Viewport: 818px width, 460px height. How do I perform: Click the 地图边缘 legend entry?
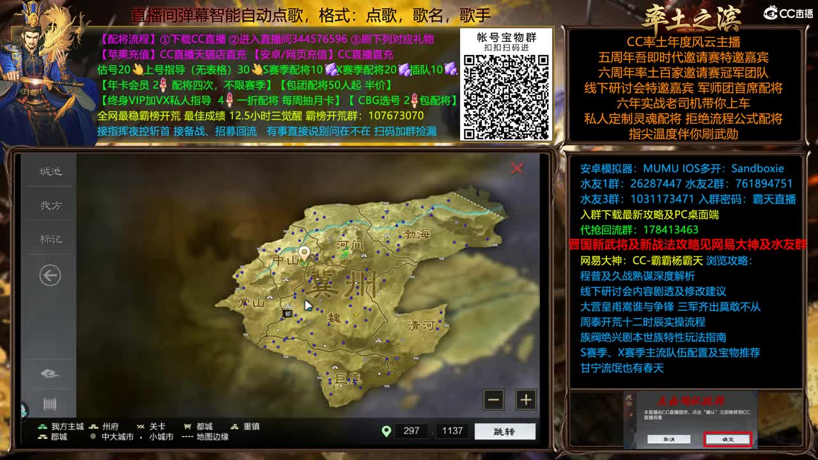[x=205, y=437]
